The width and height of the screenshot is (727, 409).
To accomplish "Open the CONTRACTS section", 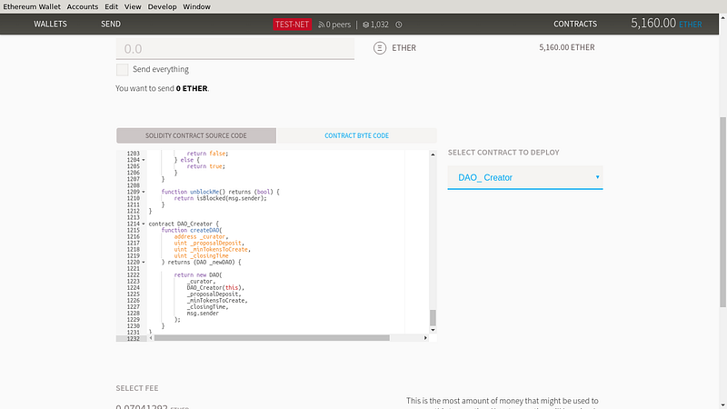I will [x=575, y=25].
